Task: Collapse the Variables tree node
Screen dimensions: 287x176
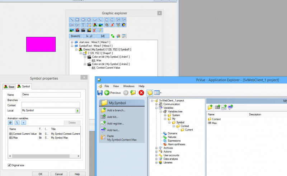Action: pos(161,111)
